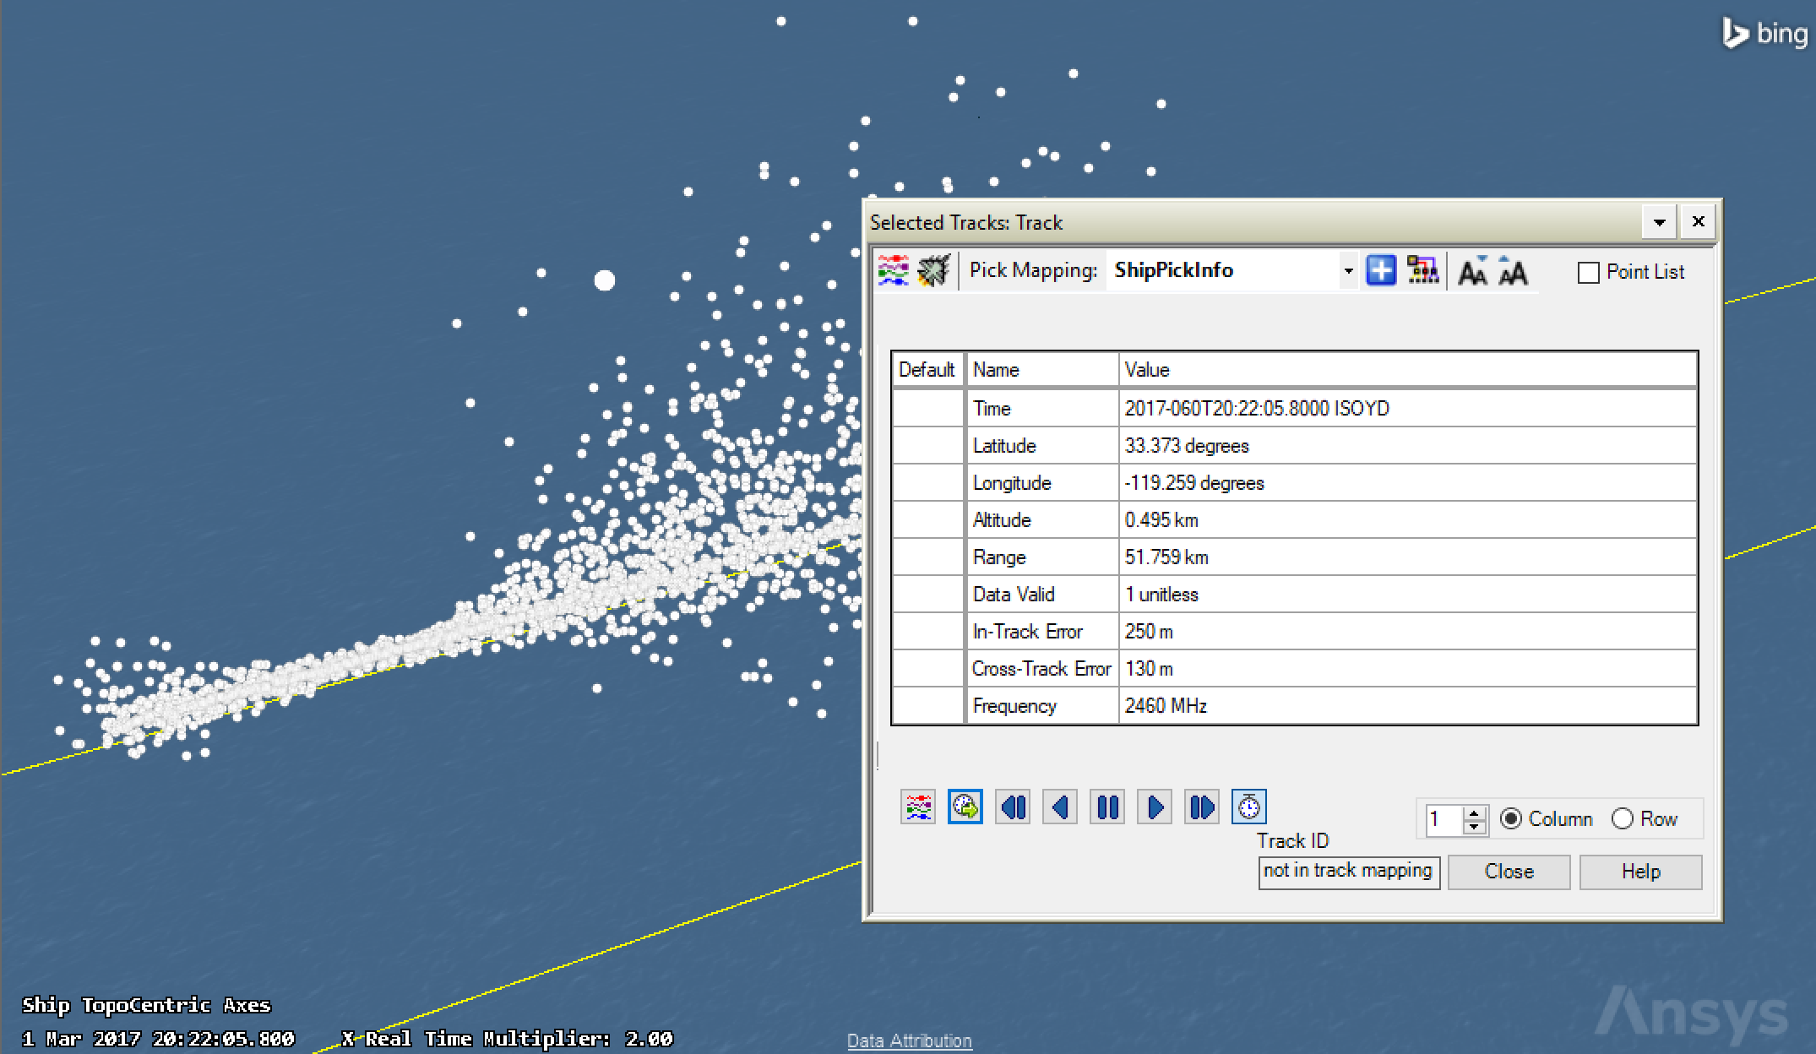
Task: Select the Column radio button
Action: (x=1511, y=819)
